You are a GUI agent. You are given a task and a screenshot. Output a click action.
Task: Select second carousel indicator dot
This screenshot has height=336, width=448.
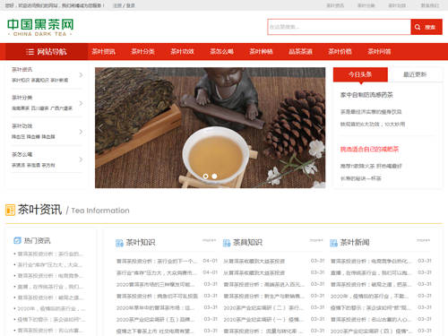tap(214, 177)
